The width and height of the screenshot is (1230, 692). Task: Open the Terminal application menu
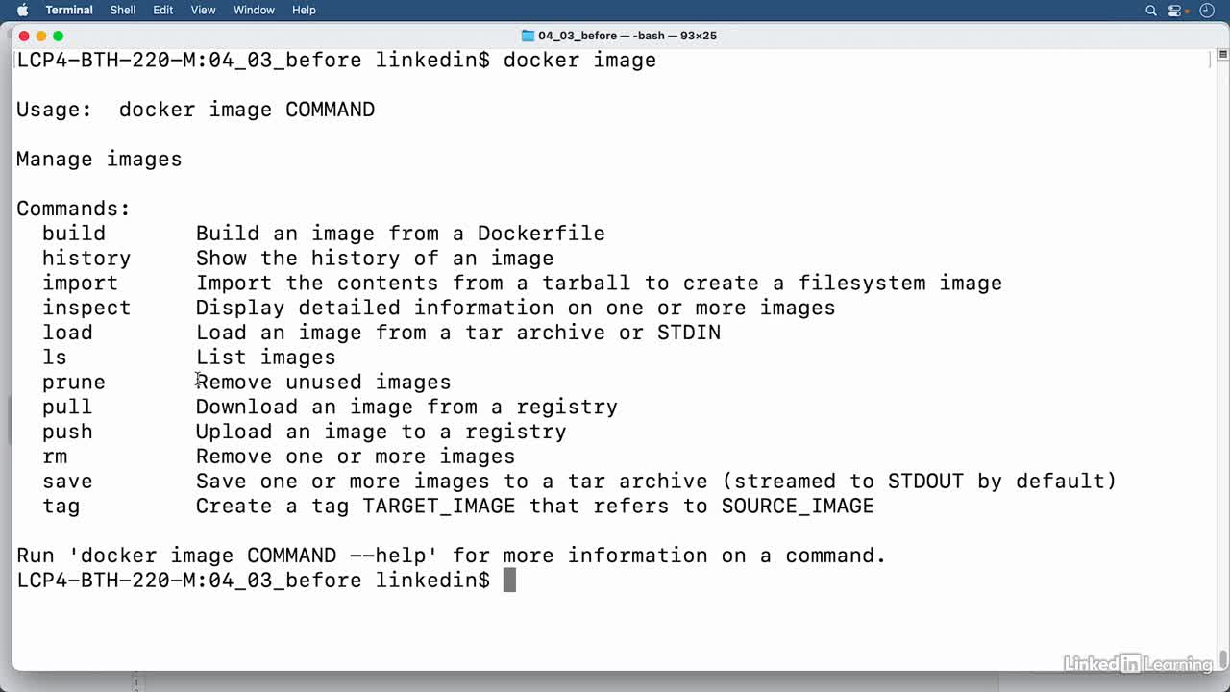point(69,10)
